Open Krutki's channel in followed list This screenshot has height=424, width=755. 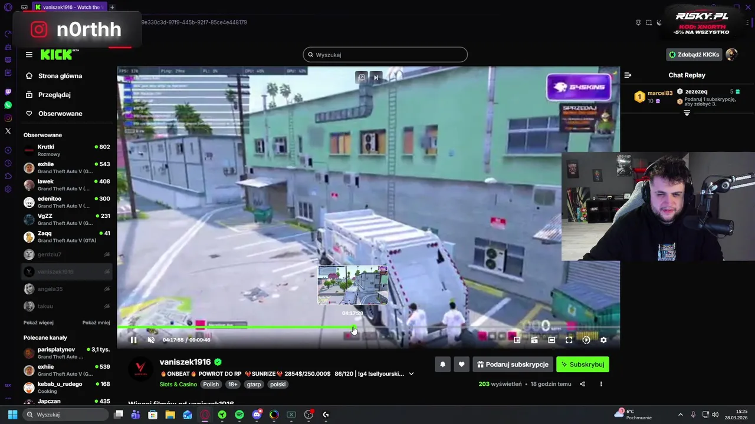[x=67, y=150]
